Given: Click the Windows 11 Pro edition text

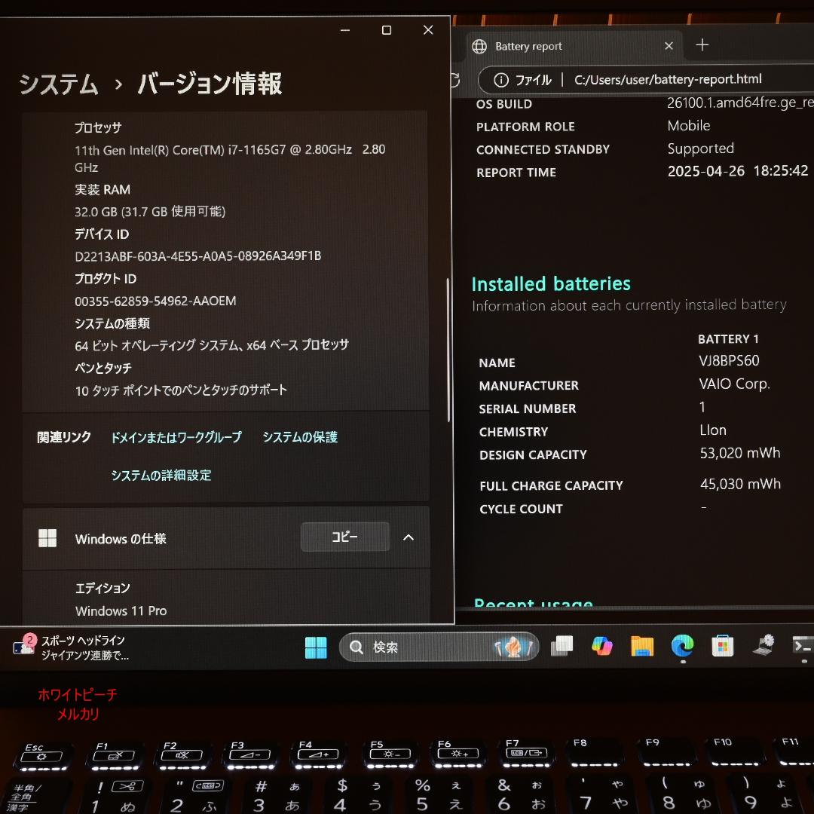Looking at the screenshot, I should click(121, 610).
